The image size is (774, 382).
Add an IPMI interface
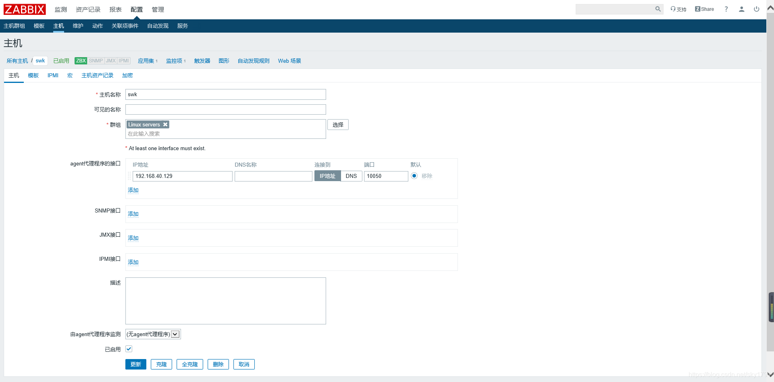tap(133, 262)
